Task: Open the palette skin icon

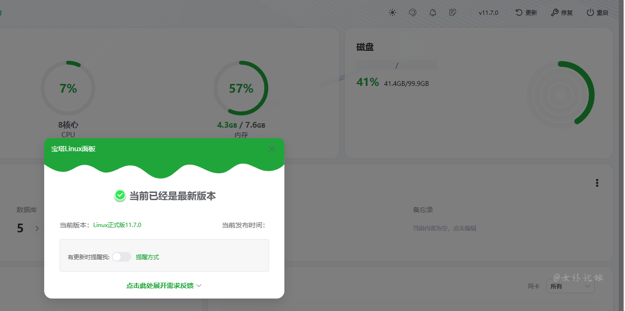Action: click(x=413, y=12)
